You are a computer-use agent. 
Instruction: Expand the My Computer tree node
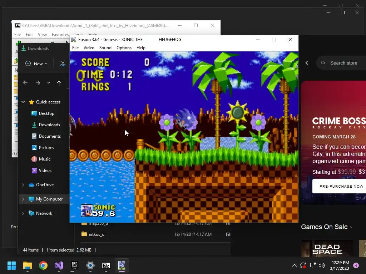(23, 199)
